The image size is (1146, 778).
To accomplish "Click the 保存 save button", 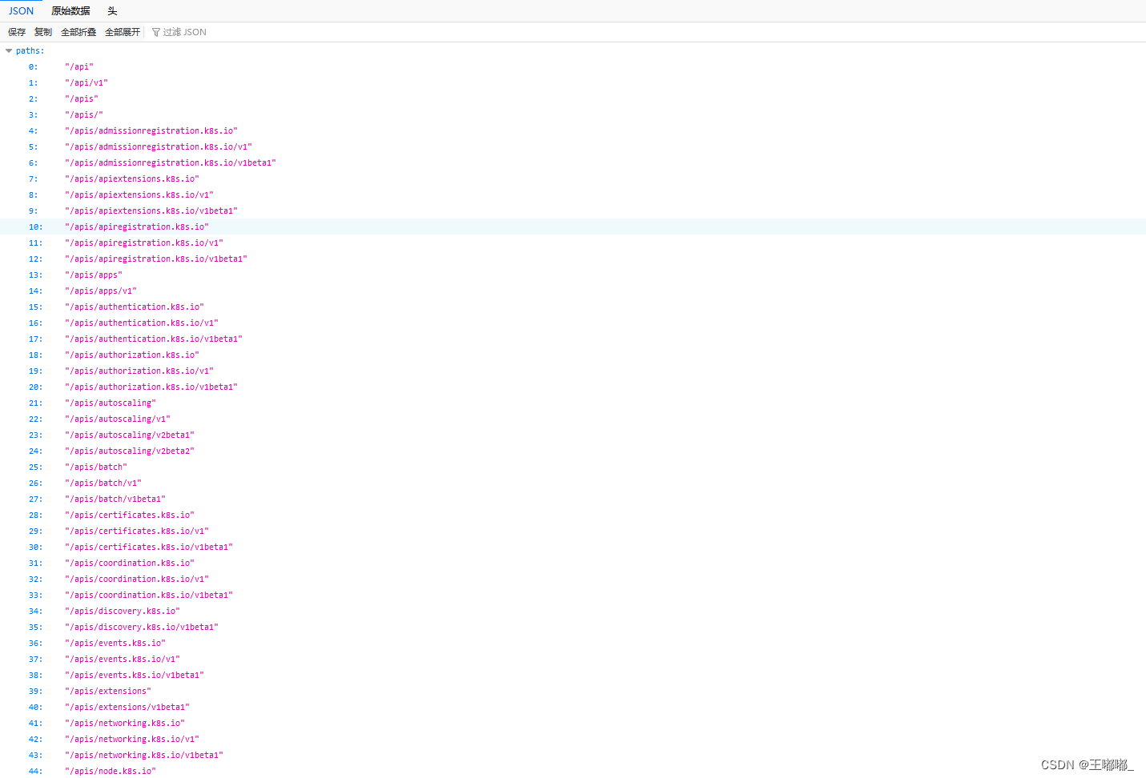I will click(x=17, y=32).
